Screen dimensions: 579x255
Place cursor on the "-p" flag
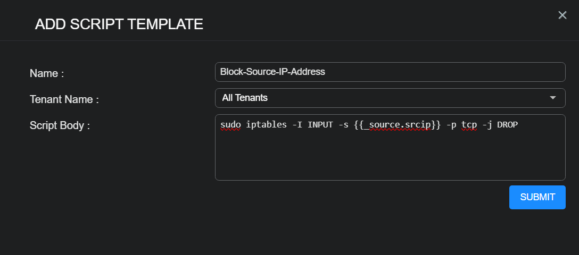point(451,125)
